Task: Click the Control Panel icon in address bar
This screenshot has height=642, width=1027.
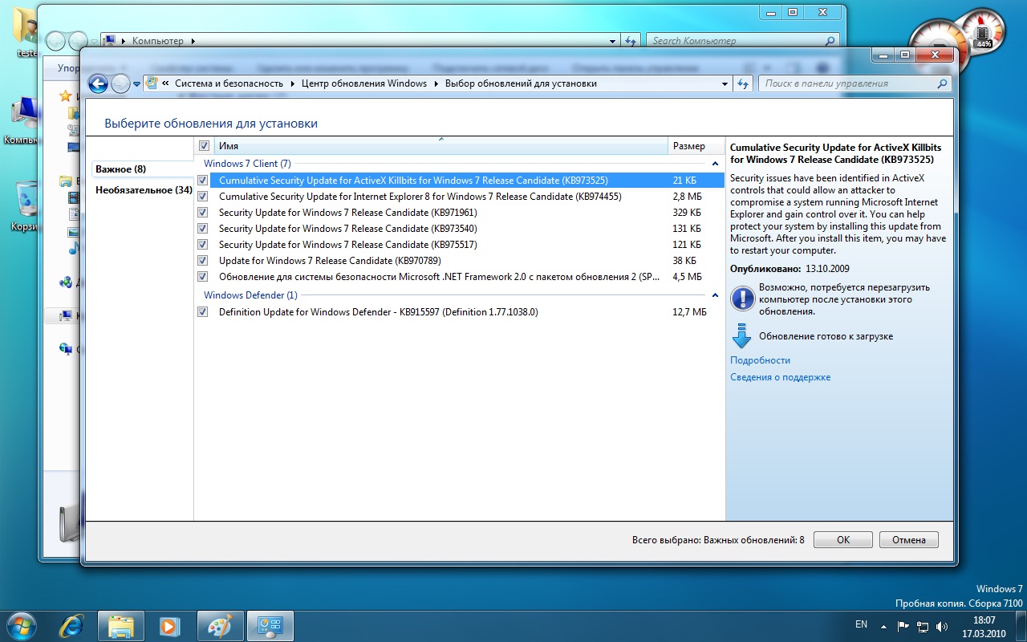Action: pyautogui.click(x=152, y=83)
